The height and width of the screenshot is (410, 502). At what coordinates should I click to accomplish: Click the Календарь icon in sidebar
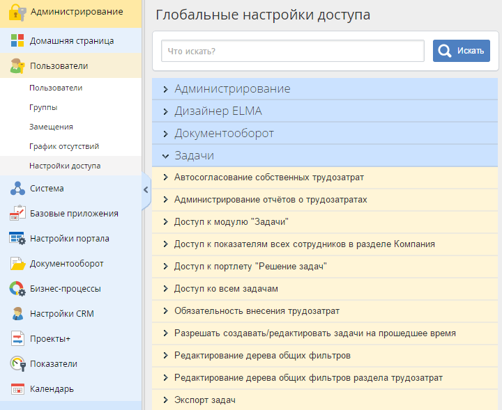17,389
